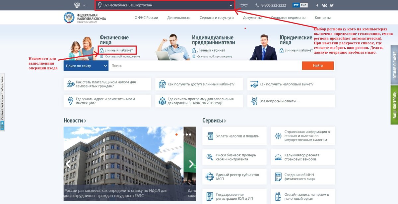The height and width of the screenshot is (204, 398).
Task: Expand the 'Сервисы' section heading
Action: point(214,121)
